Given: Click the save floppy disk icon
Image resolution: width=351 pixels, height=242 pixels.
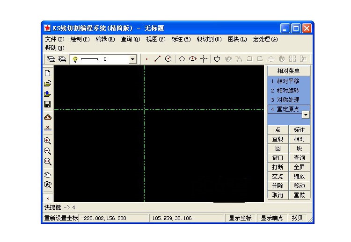Looking at the screenshot, I should (47, 104).
